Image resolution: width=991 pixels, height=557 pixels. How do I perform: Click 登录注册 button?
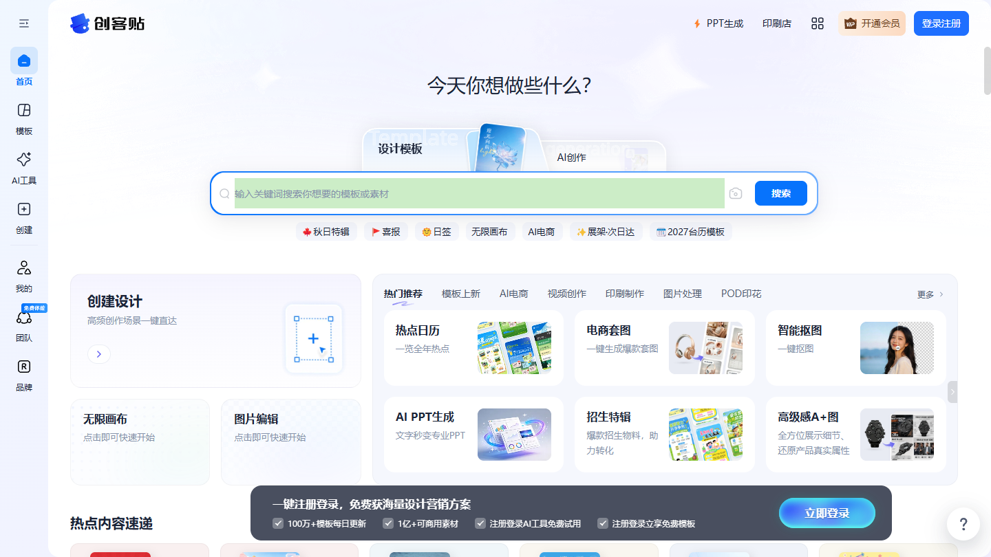pos(941,23)
